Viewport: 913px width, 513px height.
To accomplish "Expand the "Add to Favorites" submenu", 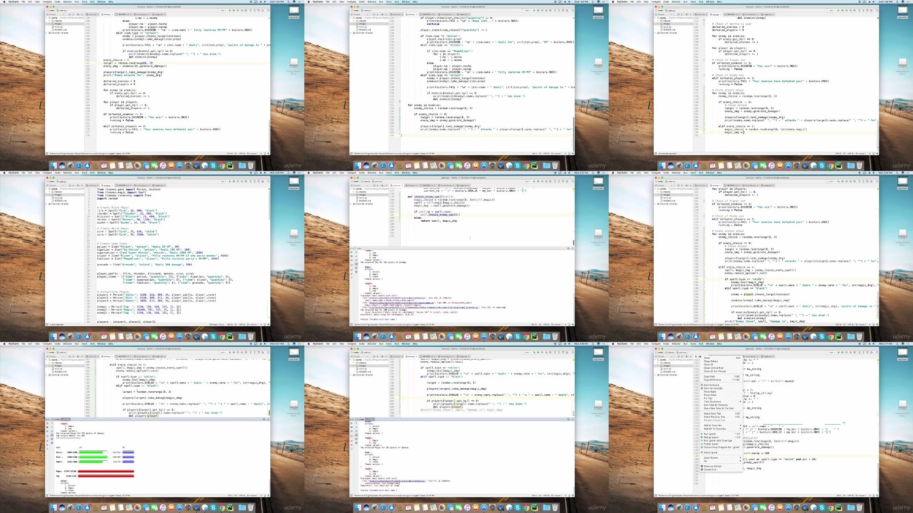I will click(721, 425).
